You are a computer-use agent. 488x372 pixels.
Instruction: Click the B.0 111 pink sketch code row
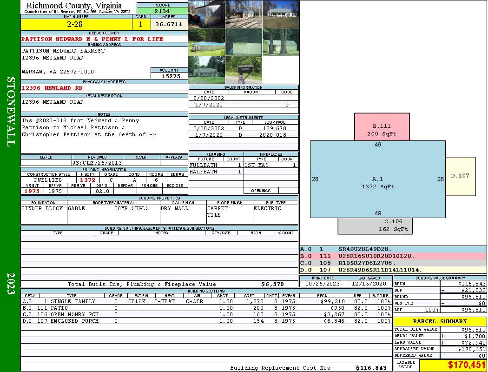pyautogui.click(x=393, y=256)
